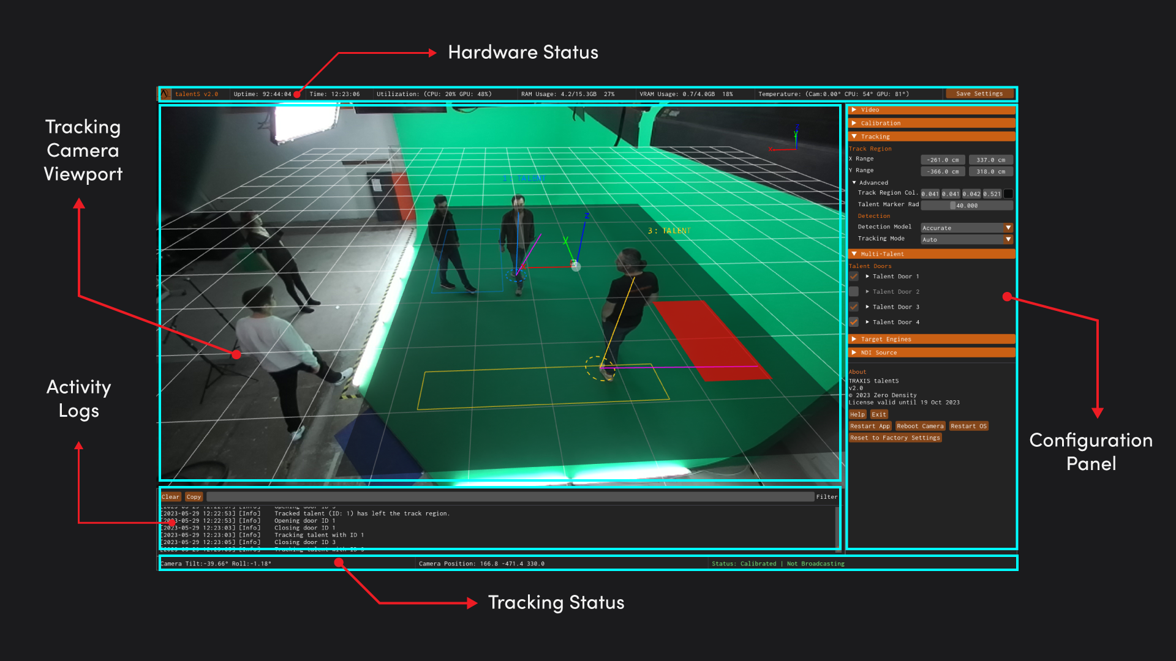Open the Detection Model dropdown
This screenshot has width=1176, height=661.
[967, 228]
